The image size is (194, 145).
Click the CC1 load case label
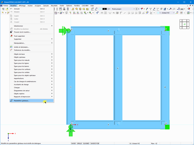click(x=109, y=9)
